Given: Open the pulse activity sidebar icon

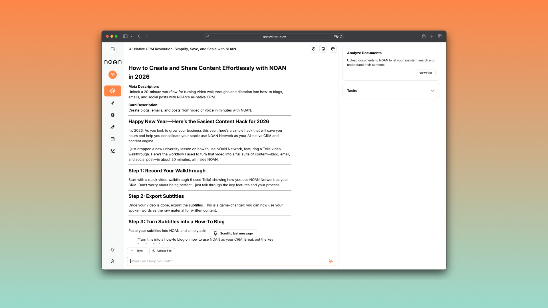Looking at the screenshot, I should pyautogui.click(x=112, y=103).
